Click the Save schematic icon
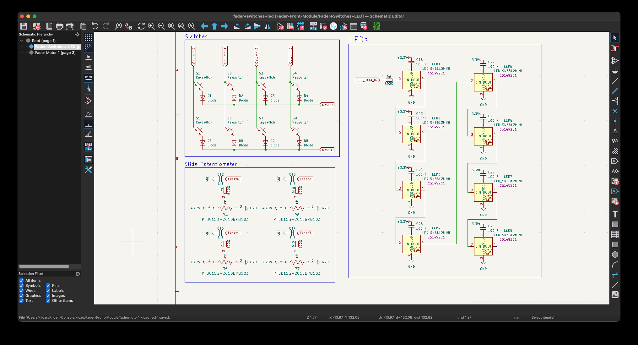Viewport: 638px width, 345px height. click(24, 26)
